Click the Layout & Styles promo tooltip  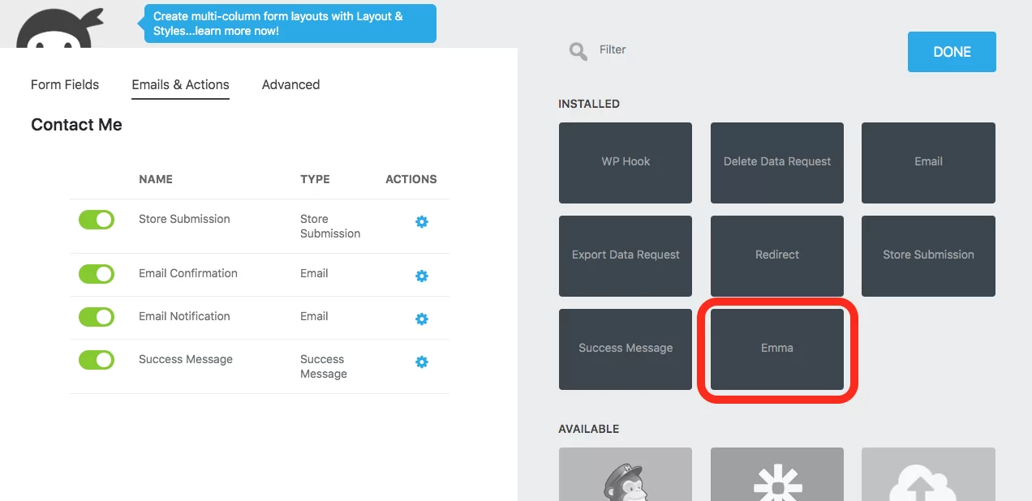(x=290, y=24)
